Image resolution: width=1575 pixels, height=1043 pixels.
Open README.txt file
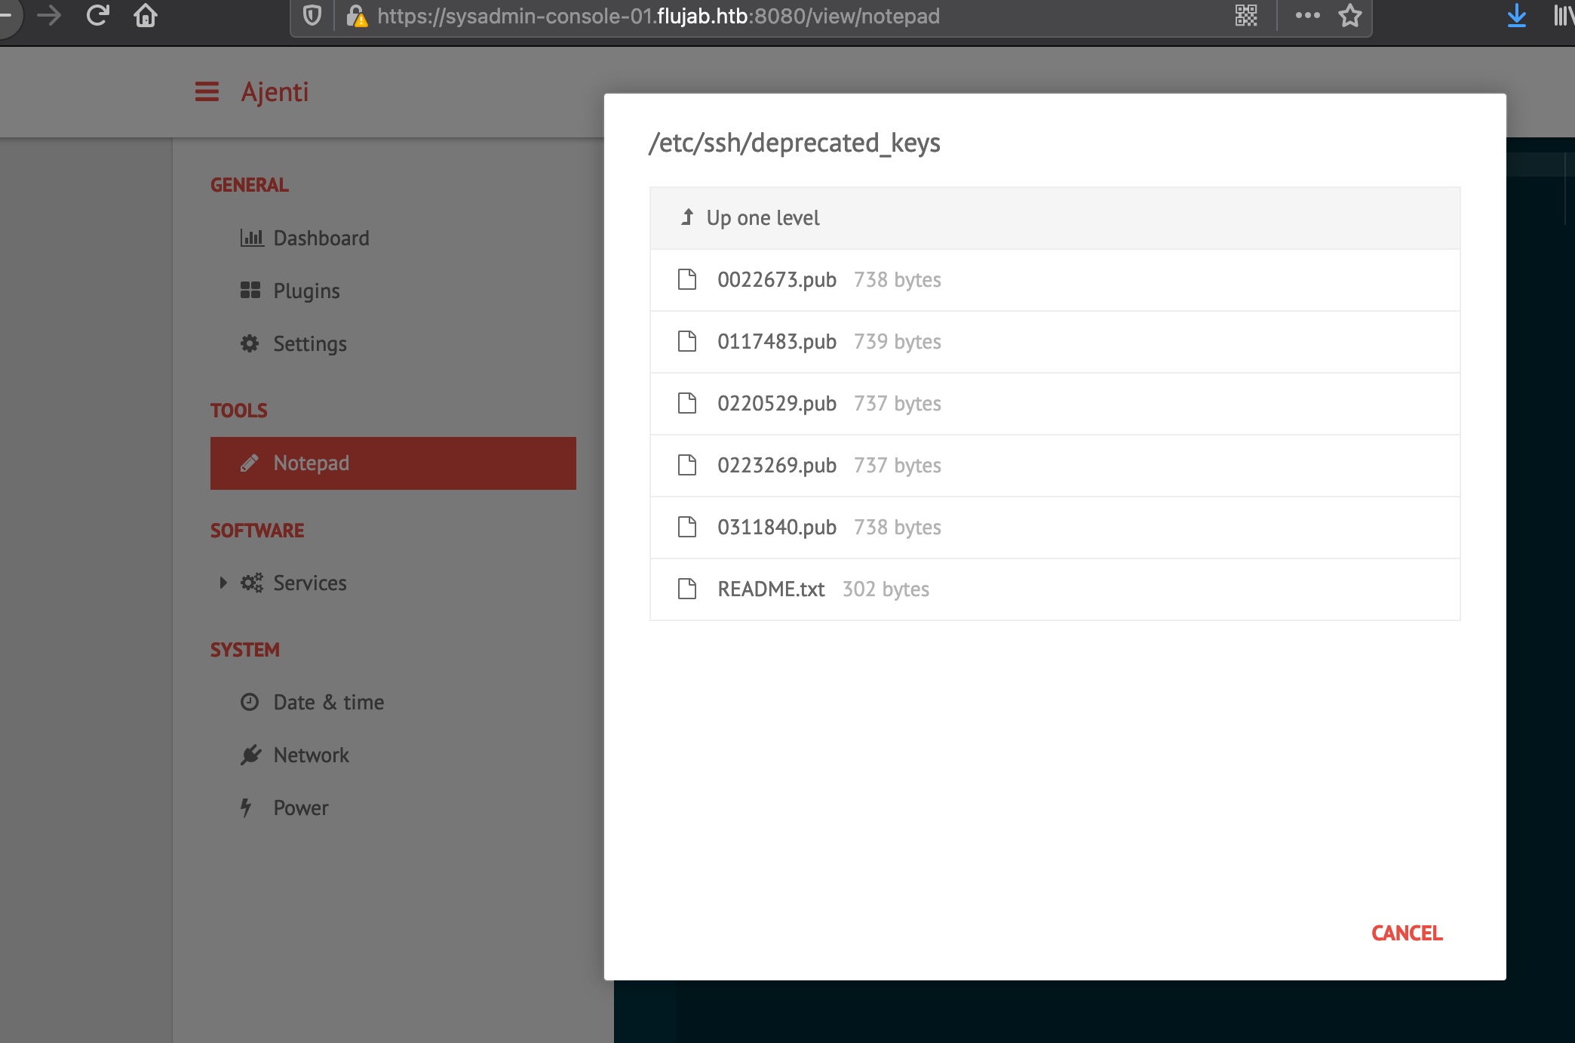coord(770,589)
